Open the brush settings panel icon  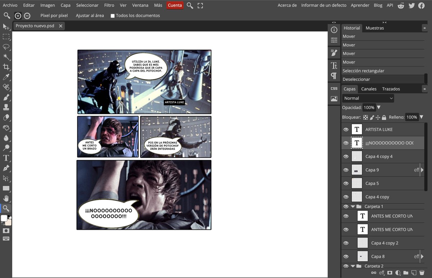coord(334,53)
